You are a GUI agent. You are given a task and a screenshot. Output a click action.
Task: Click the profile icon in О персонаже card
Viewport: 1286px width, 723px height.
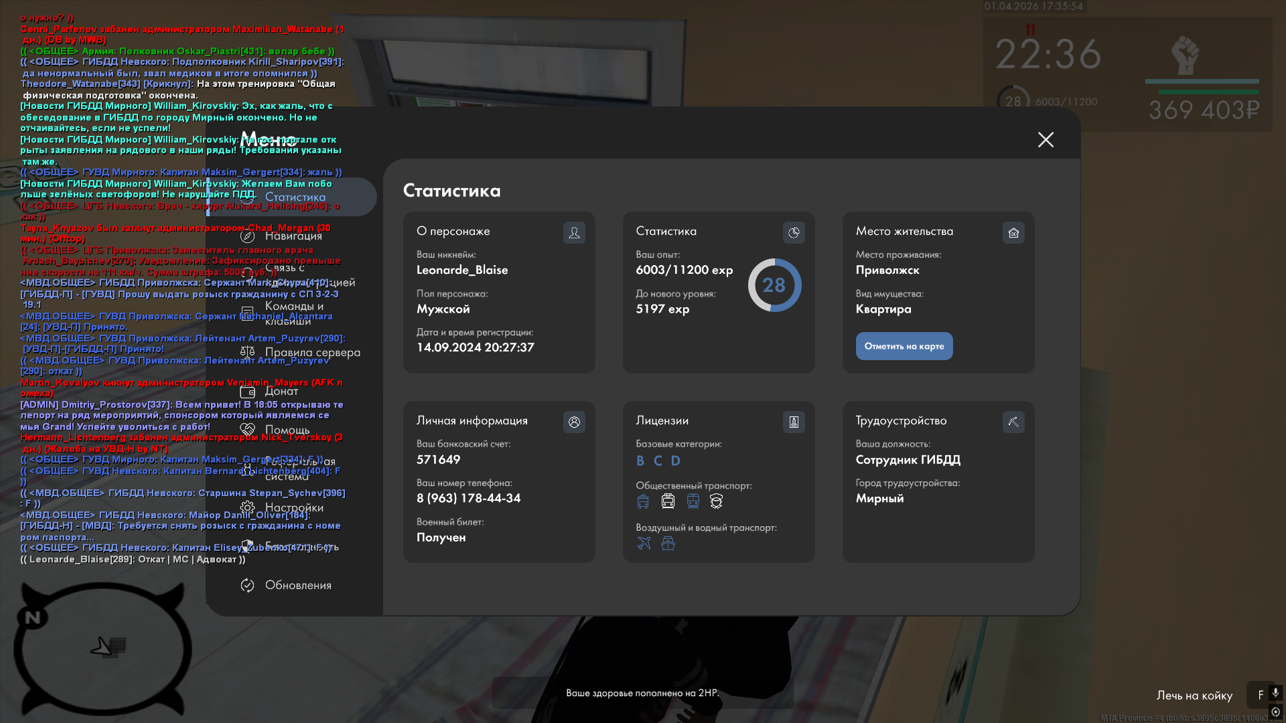click(574, 232)
